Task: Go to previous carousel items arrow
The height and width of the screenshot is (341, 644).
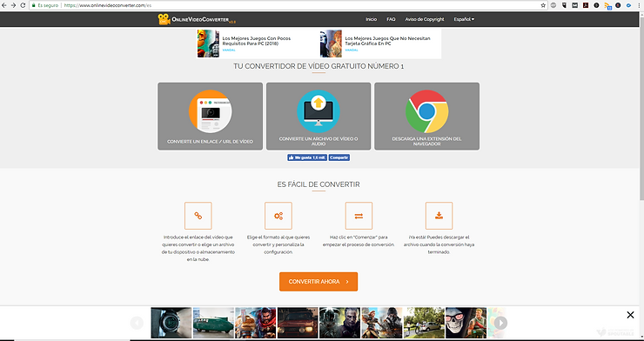Action: click(x=137, y=323)
